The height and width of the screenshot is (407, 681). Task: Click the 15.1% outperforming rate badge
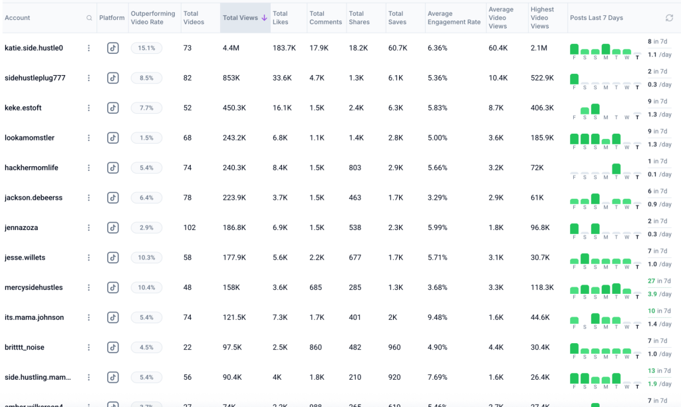click(x=146, y=48)
